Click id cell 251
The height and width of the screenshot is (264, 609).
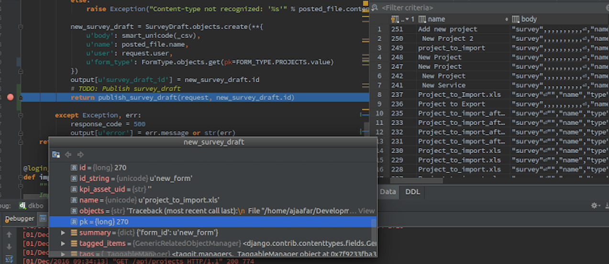pos(397,29)
